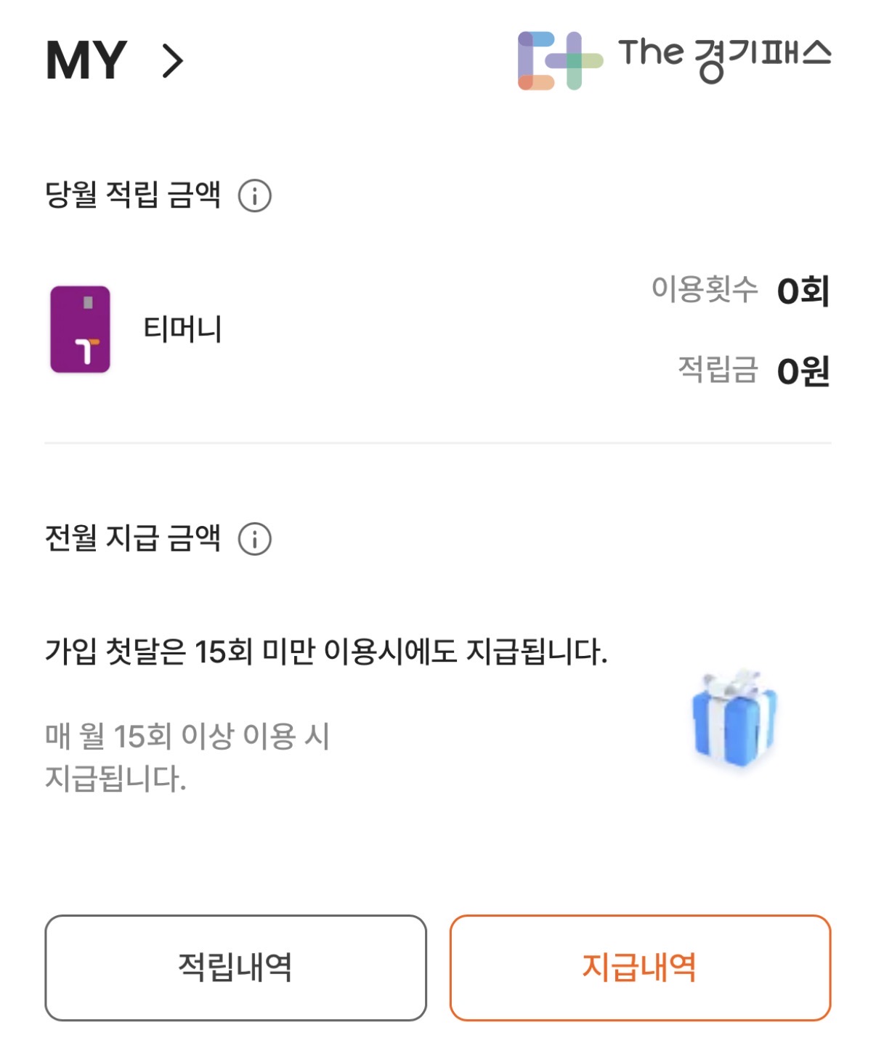Click the colorful 경기패스 plus logo
876x1038 pixels.
(559, 60)
